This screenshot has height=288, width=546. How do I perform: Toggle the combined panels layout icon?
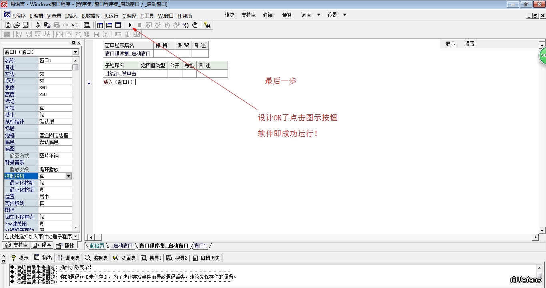pyautogui.click(x=118, y=25)
